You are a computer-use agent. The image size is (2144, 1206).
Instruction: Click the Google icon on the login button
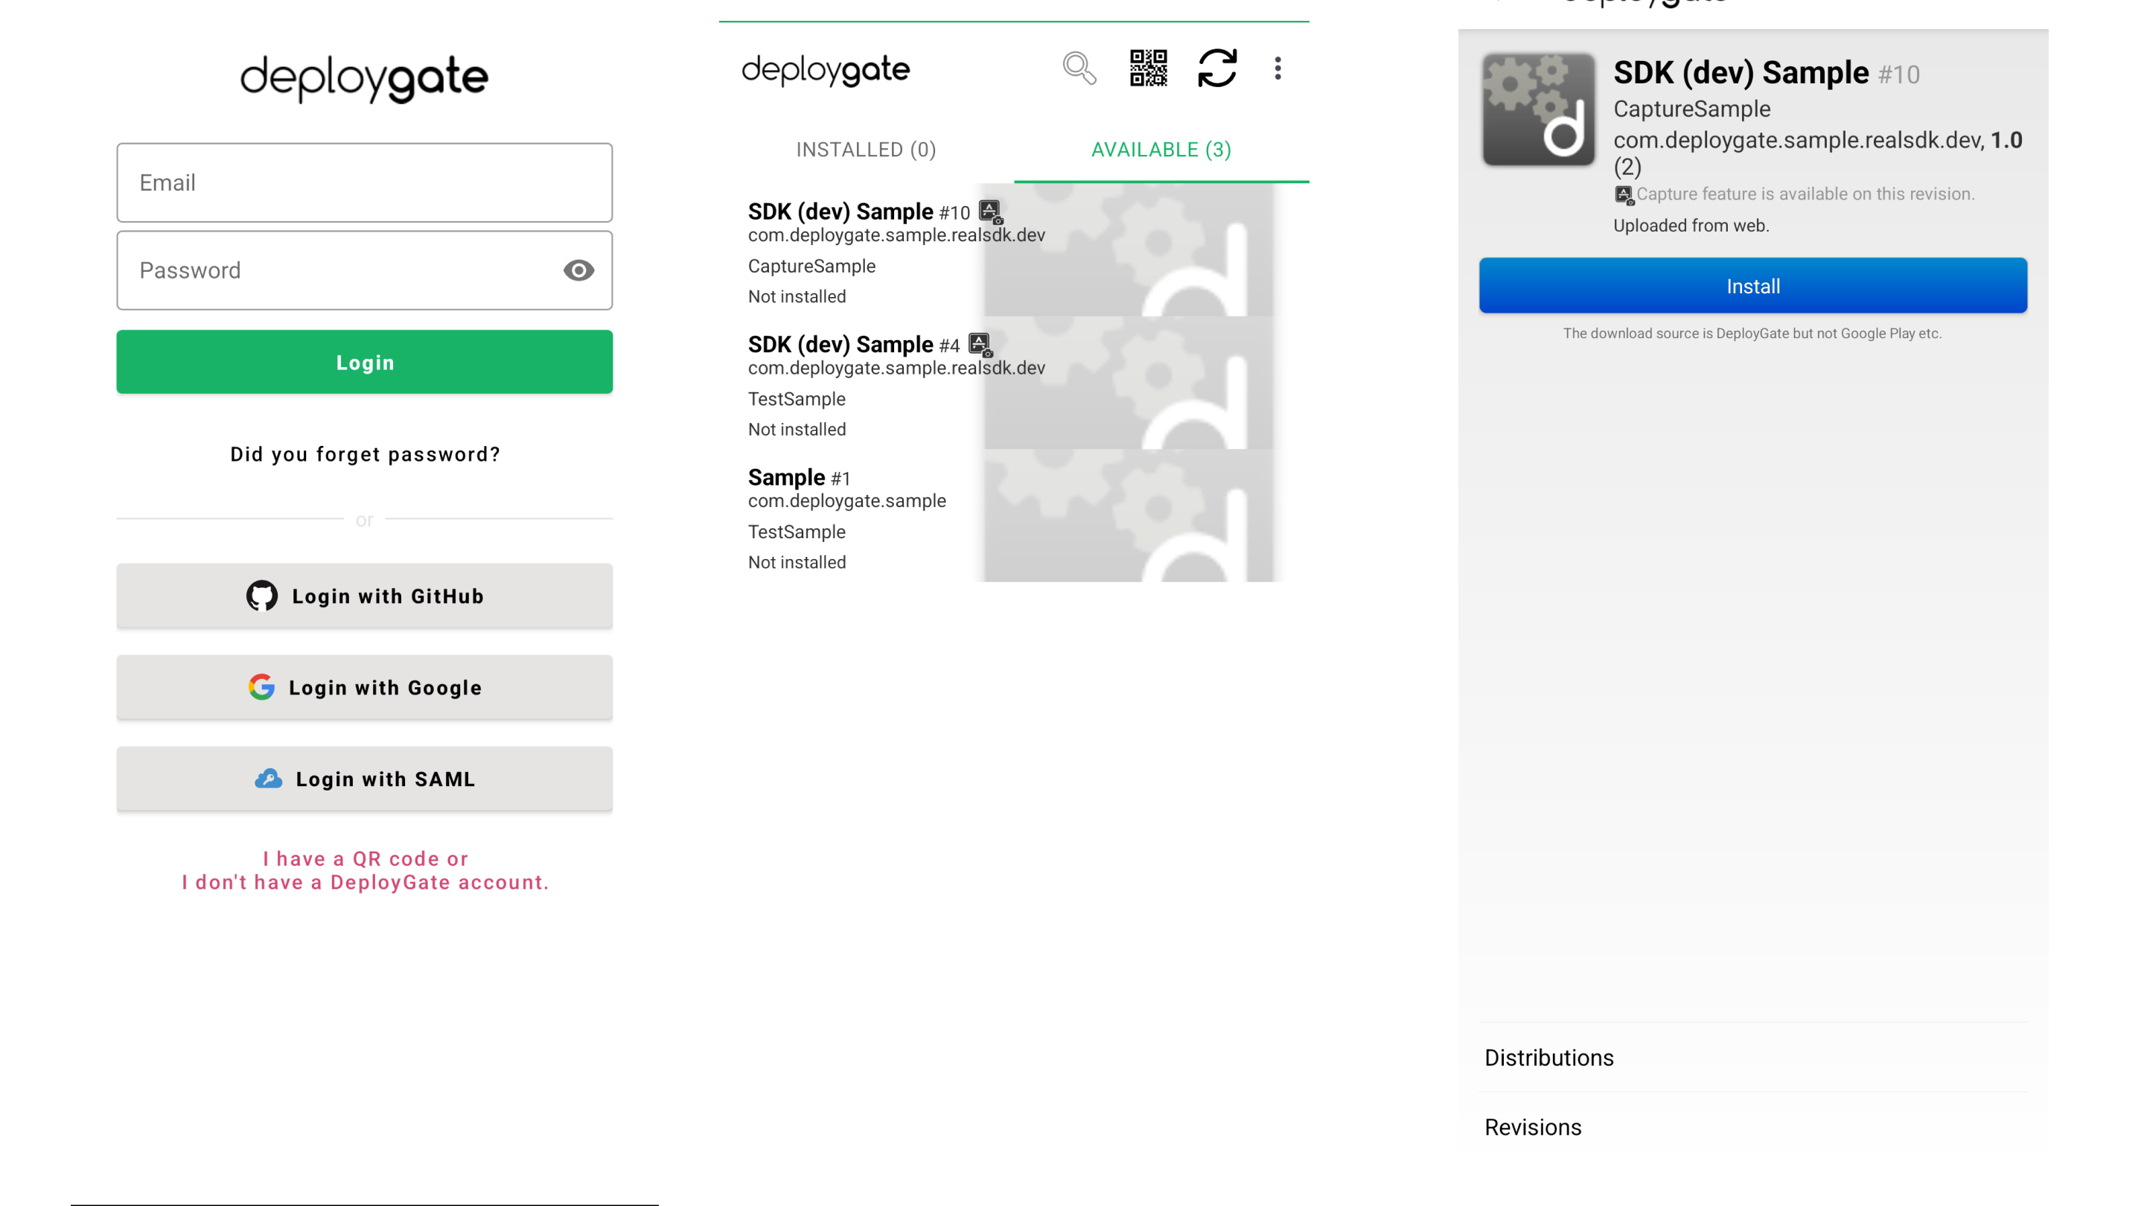pyautogui.click(x=261, y=686)
